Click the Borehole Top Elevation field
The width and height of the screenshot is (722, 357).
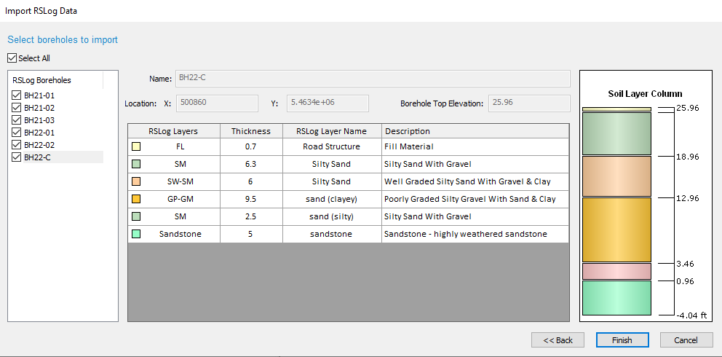tap(529, 103)
